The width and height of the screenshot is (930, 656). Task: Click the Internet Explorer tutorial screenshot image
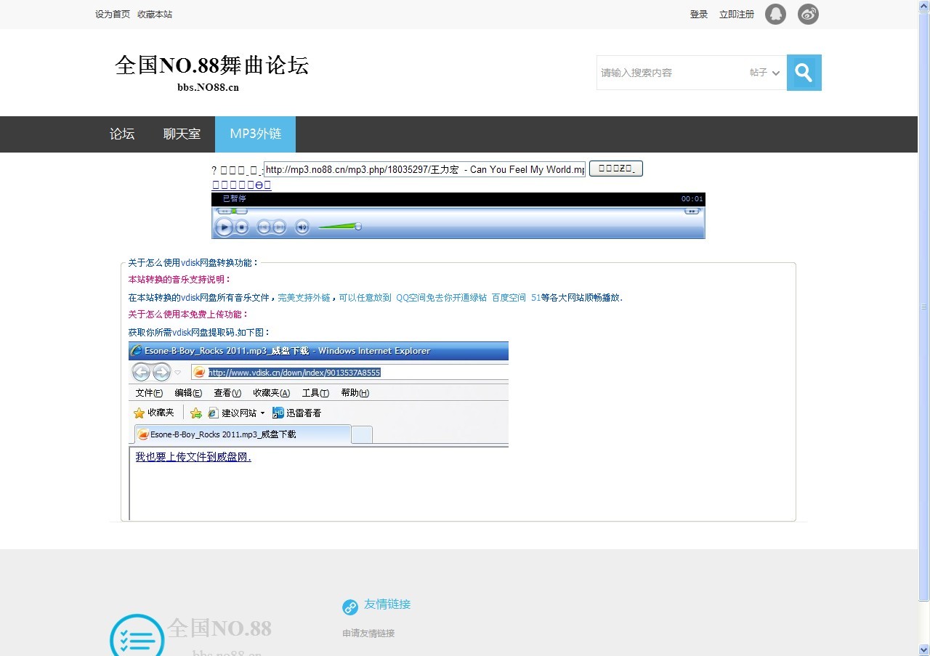[x=318, y=431]
